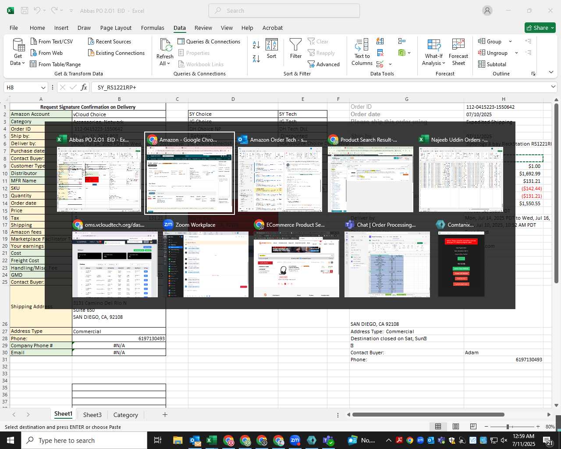Click the Hide Detail outline icon

[x=528, y=53]
